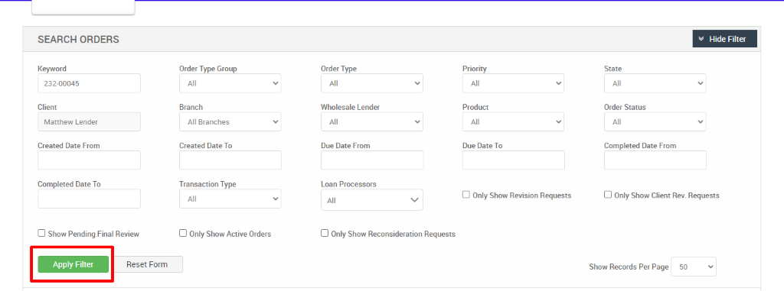Check Only Show Reconsideration Requests
The height and width of the screenshot is (291, 784).
click(x=325, y=233)
